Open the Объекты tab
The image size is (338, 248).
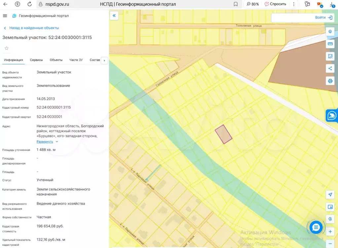(x=56, y=60)
